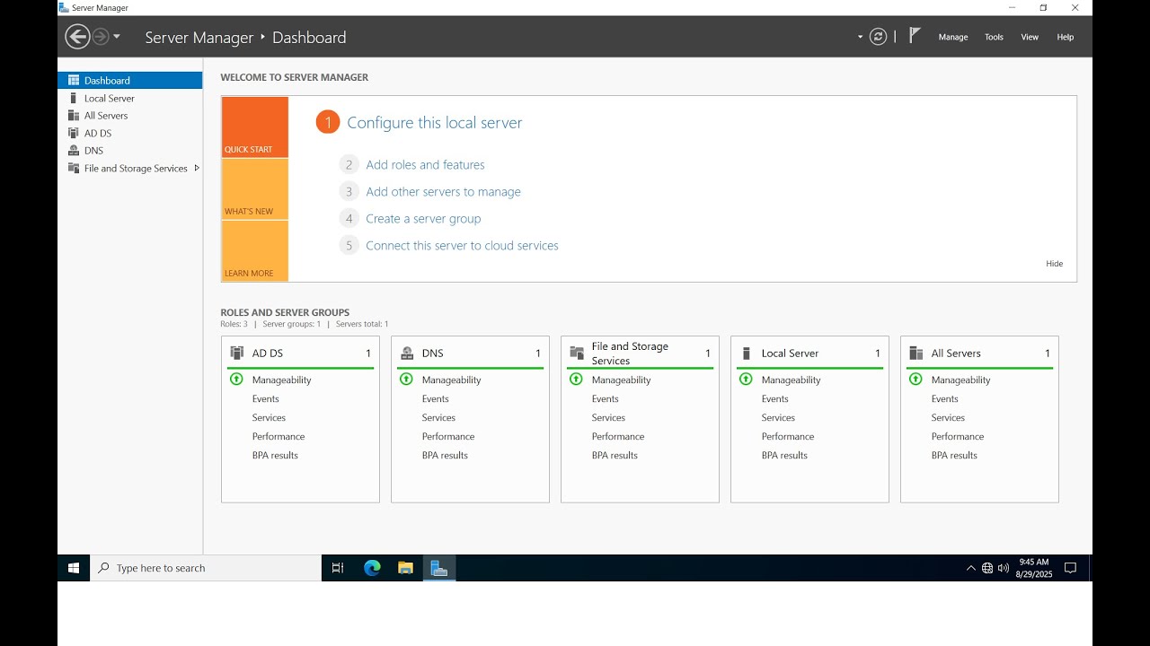Open the Manage menu

tap(953, 37)
